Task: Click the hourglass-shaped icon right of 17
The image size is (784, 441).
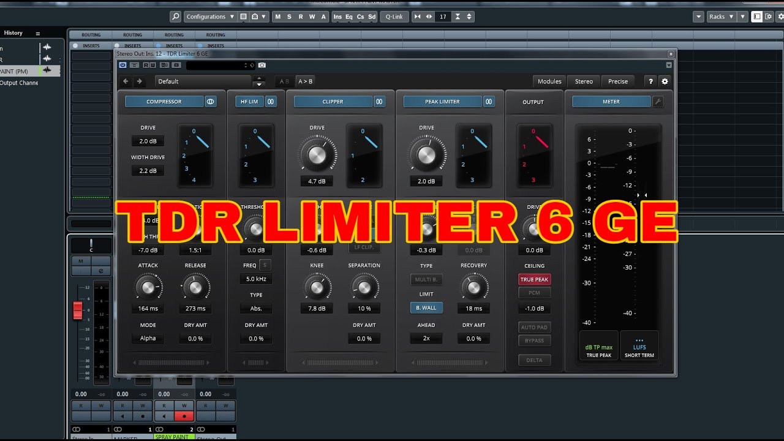Action: [457, 17]
